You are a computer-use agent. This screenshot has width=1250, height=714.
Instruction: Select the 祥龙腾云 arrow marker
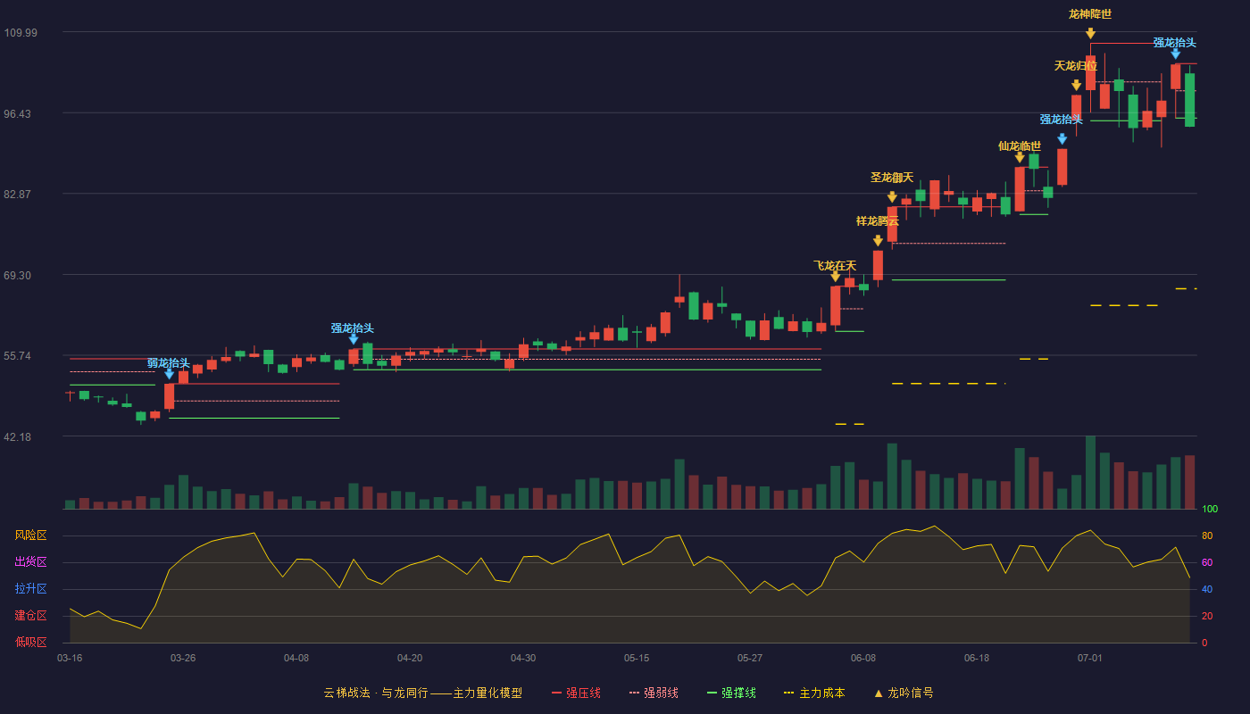click(878, 241)
